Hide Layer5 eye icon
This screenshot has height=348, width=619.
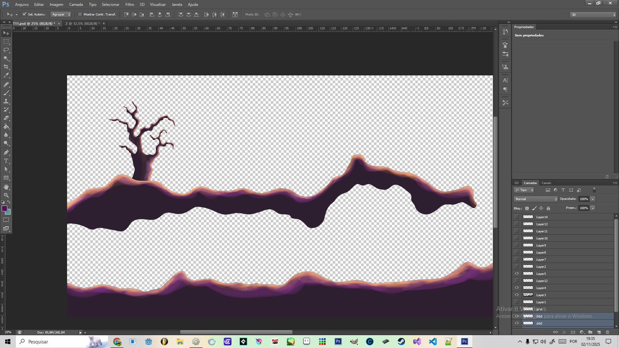point(517,274)
